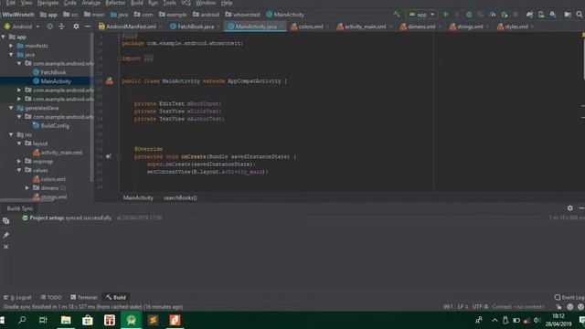This screenshot has width=585, height=329.
Task: Switch to the AndroidManifest.xml tab
Action: [131, 27]
